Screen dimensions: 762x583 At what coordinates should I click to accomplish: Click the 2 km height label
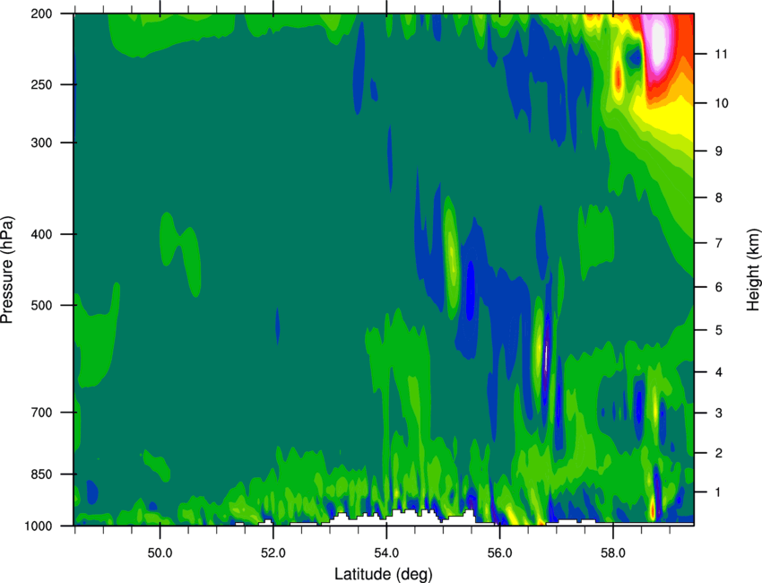719,453
